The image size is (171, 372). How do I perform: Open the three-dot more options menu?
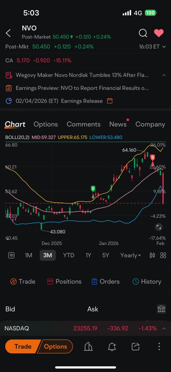159,346
